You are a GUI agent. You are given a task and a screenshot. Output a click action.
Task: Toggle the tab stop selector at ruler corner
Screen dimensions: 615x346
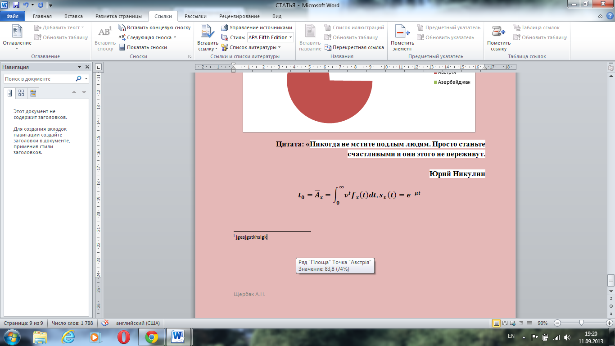[x=99, y=67]
